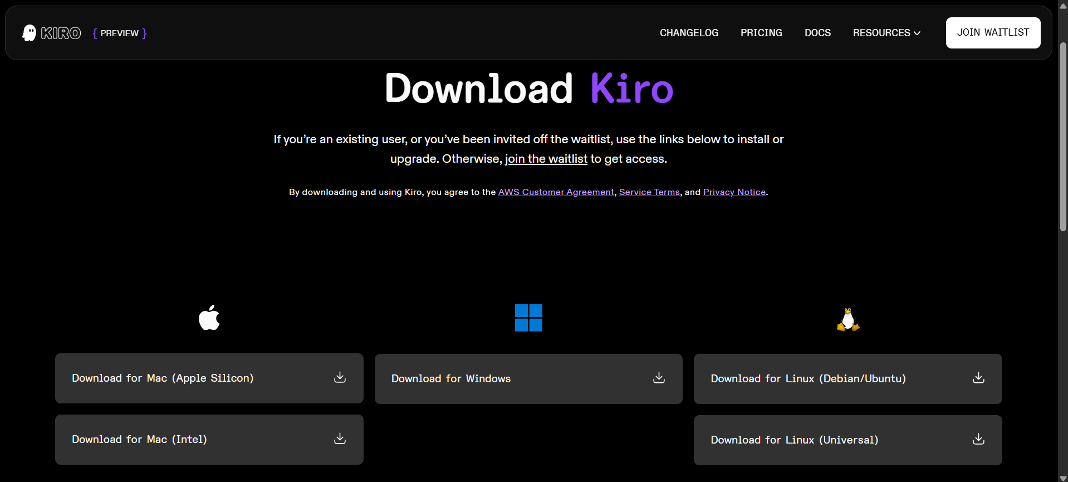View the Privacy Notice link
This screenshot has width=1068, height=482.
(x=734, y=192)
